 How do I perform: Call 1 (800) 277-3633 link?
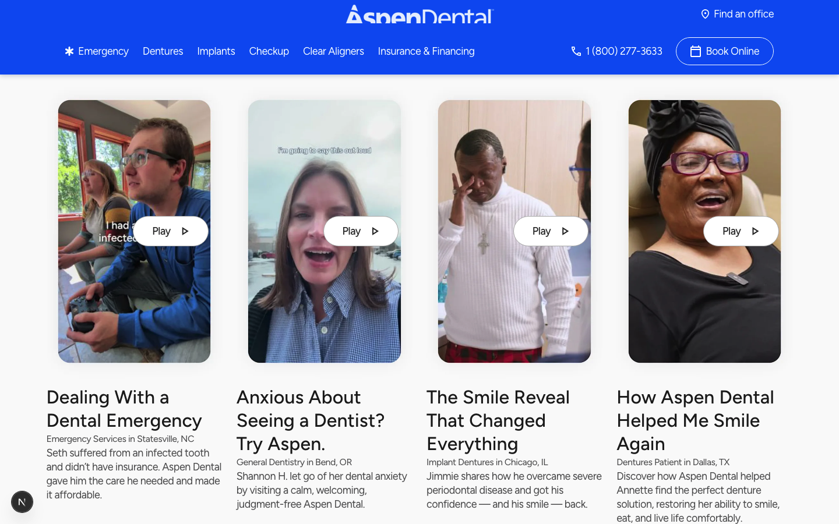pos(617,51)
